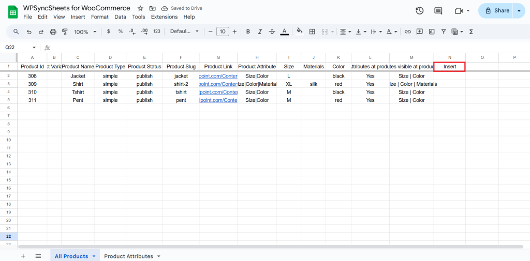Open comment history in header
The height and width of the screenshot is (261, 530).
point(438,11)
